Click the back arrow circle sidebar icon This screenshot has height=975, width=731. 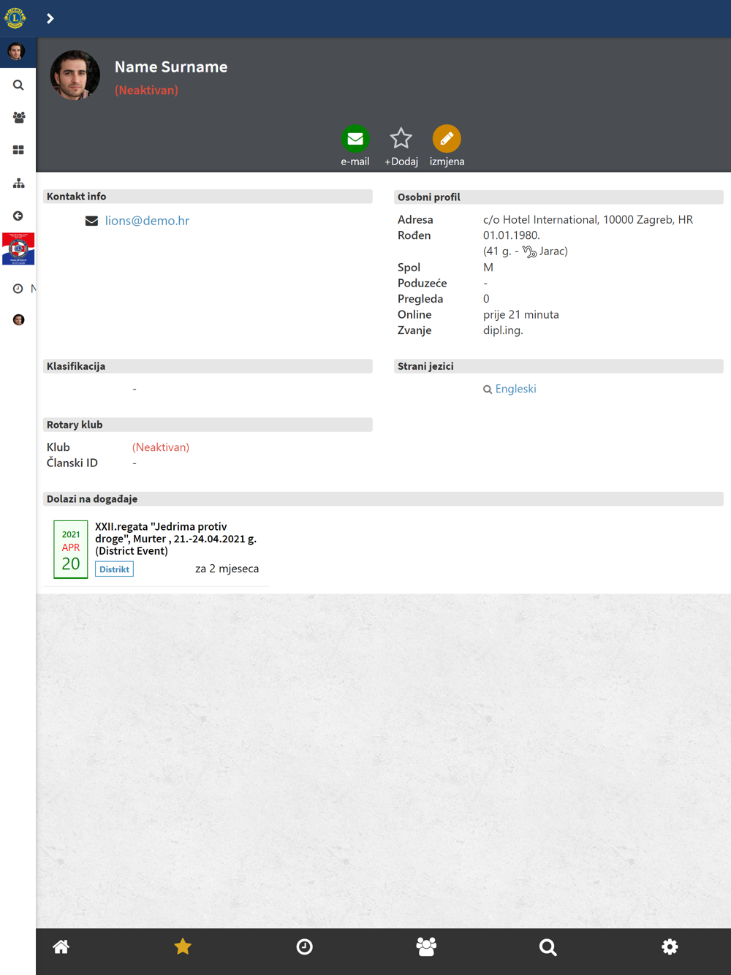click(x=18, y=216)
